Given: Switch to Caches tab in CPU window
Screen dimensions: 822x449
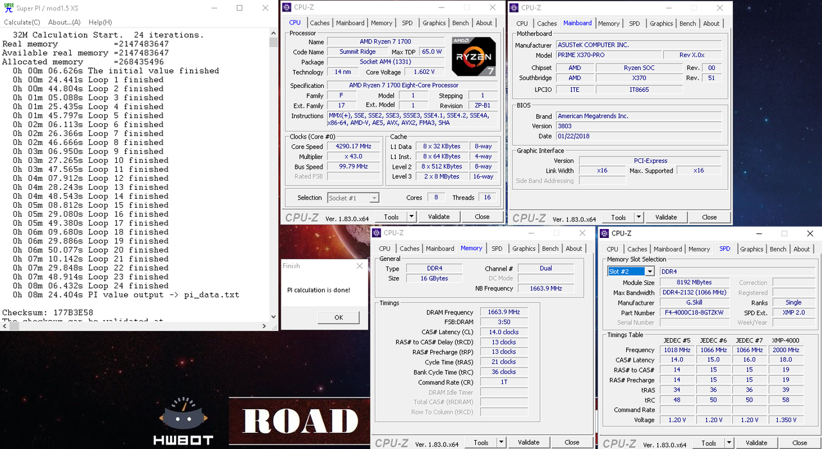Looking at the screenshot, I should (x=320, y=22).
